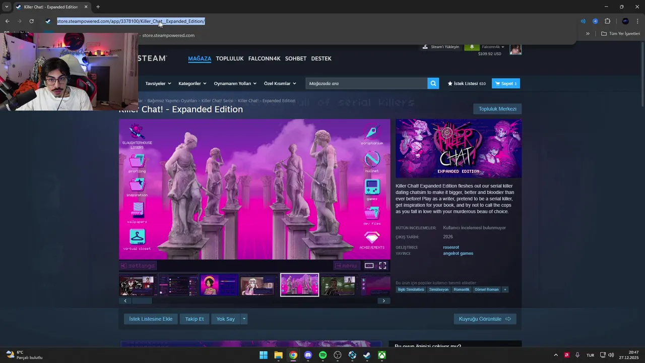This screenshot has height=363, width=645.
Task: Open Bağımsız Yapımcı Oyunları breadcrumb
Action: 172,101
